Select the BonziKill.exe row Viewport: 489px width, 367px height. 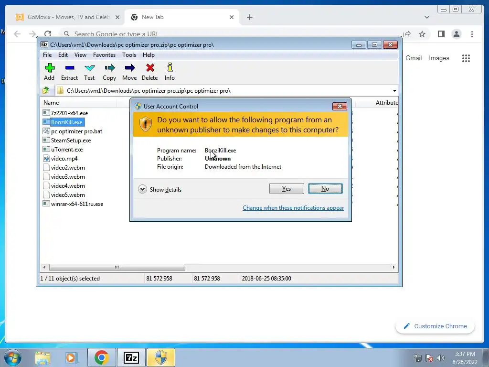64,122
